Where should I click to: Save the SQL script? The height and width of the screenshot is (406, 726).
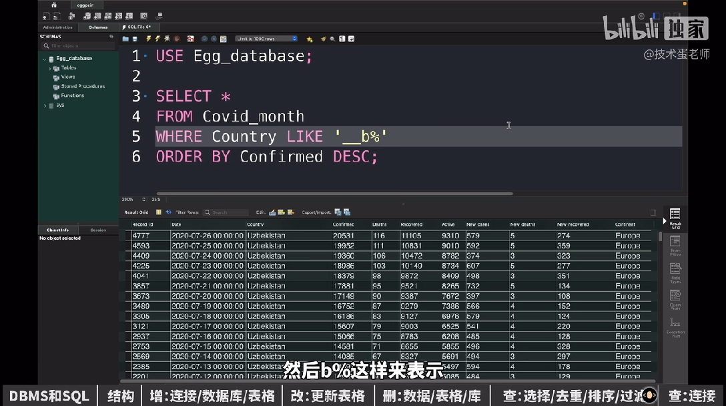coord(134,39)
